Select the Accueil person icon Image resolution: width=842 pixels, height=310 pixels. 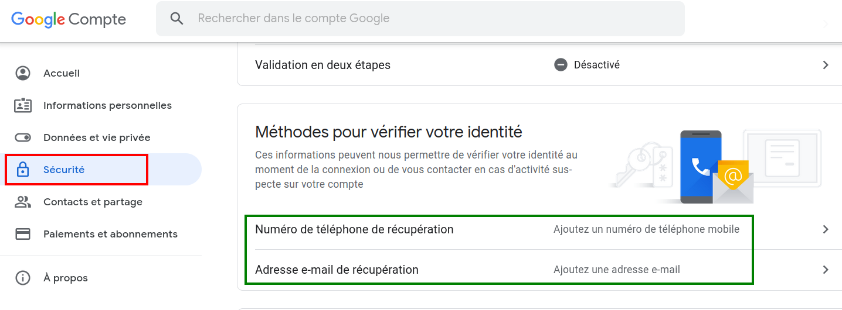pyautogui.click(x=23, y=73)
